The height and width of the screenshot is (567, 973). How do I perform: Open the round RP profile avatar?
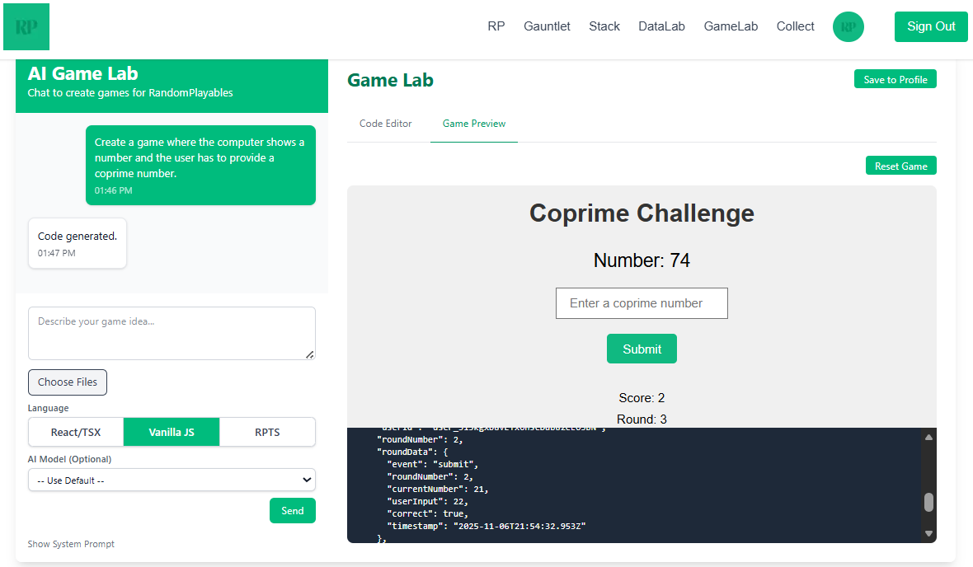tap(848, 26)
